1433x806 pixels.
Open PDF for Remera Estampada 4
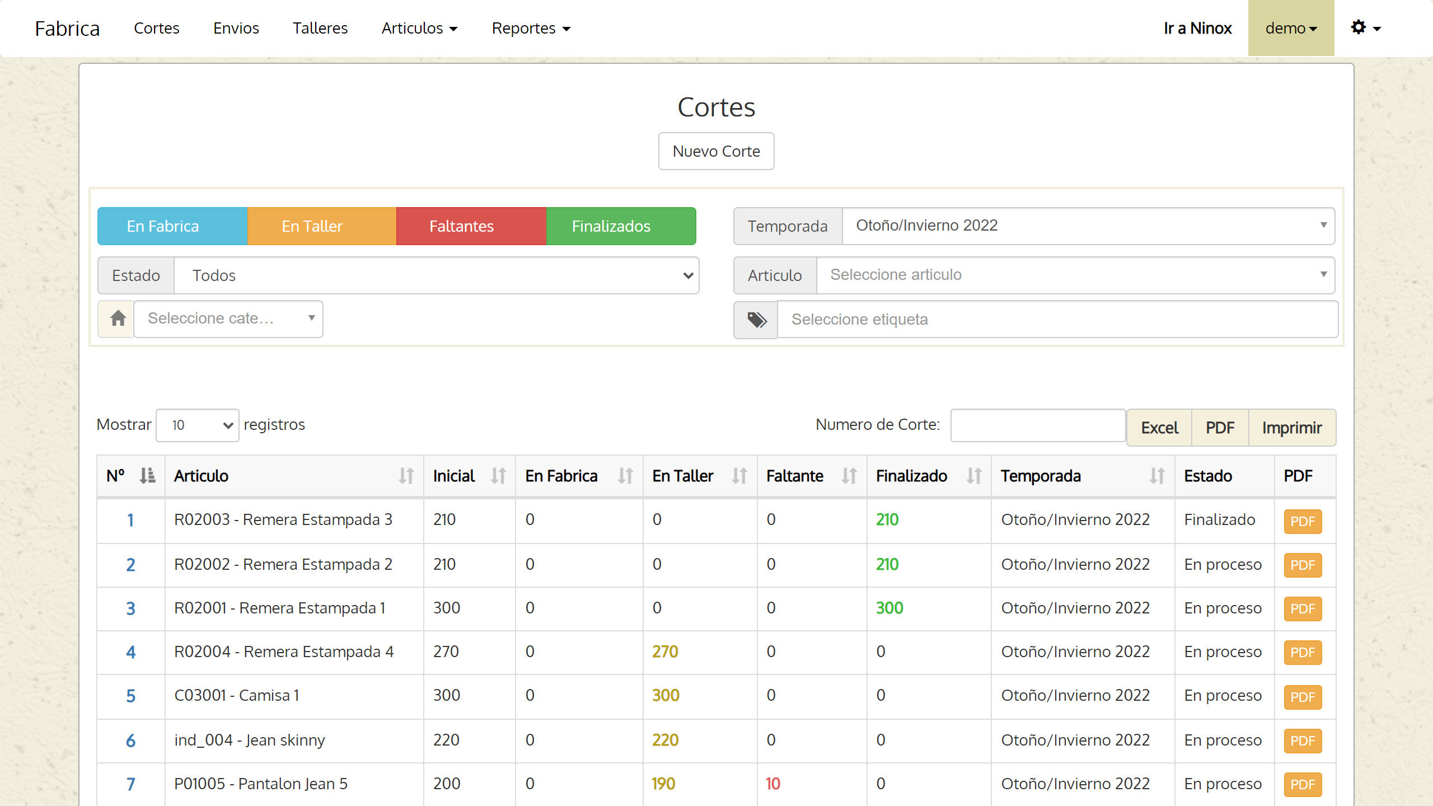tap(1303, 652)
